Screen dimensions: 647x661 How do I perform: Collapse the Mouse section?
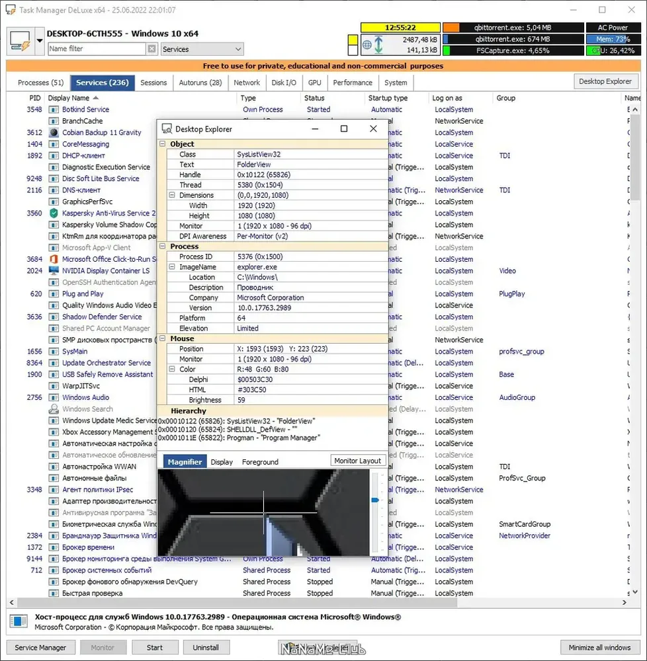163,338
